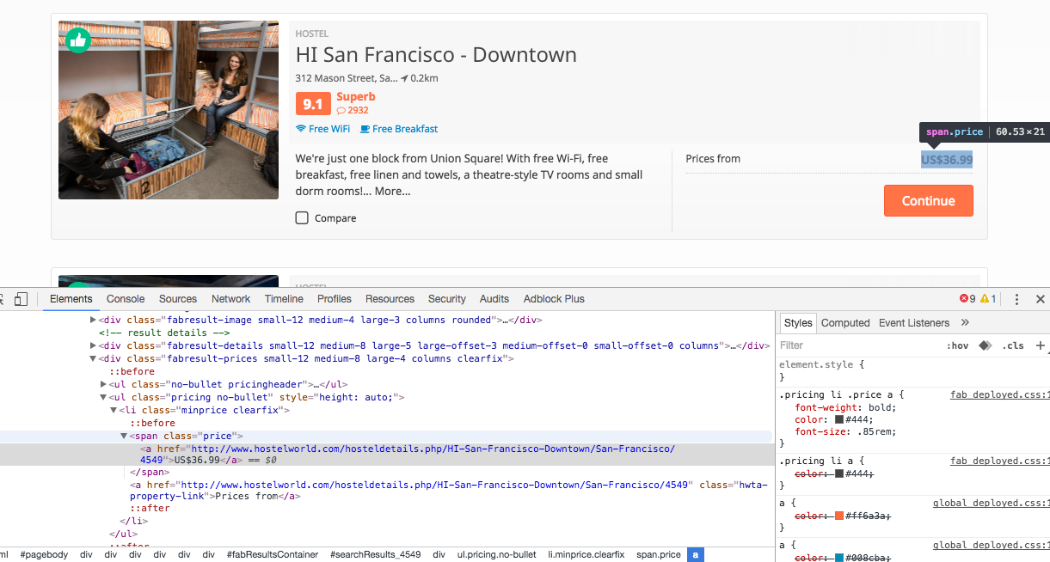Open the Resources tab
Screen dimensions: 1050x562
click(390, 299)
